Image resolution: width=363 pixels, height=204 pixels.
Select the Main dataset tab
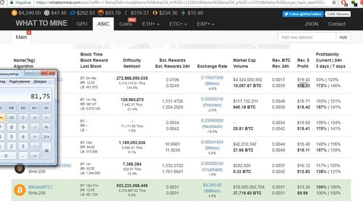(22, 37)
